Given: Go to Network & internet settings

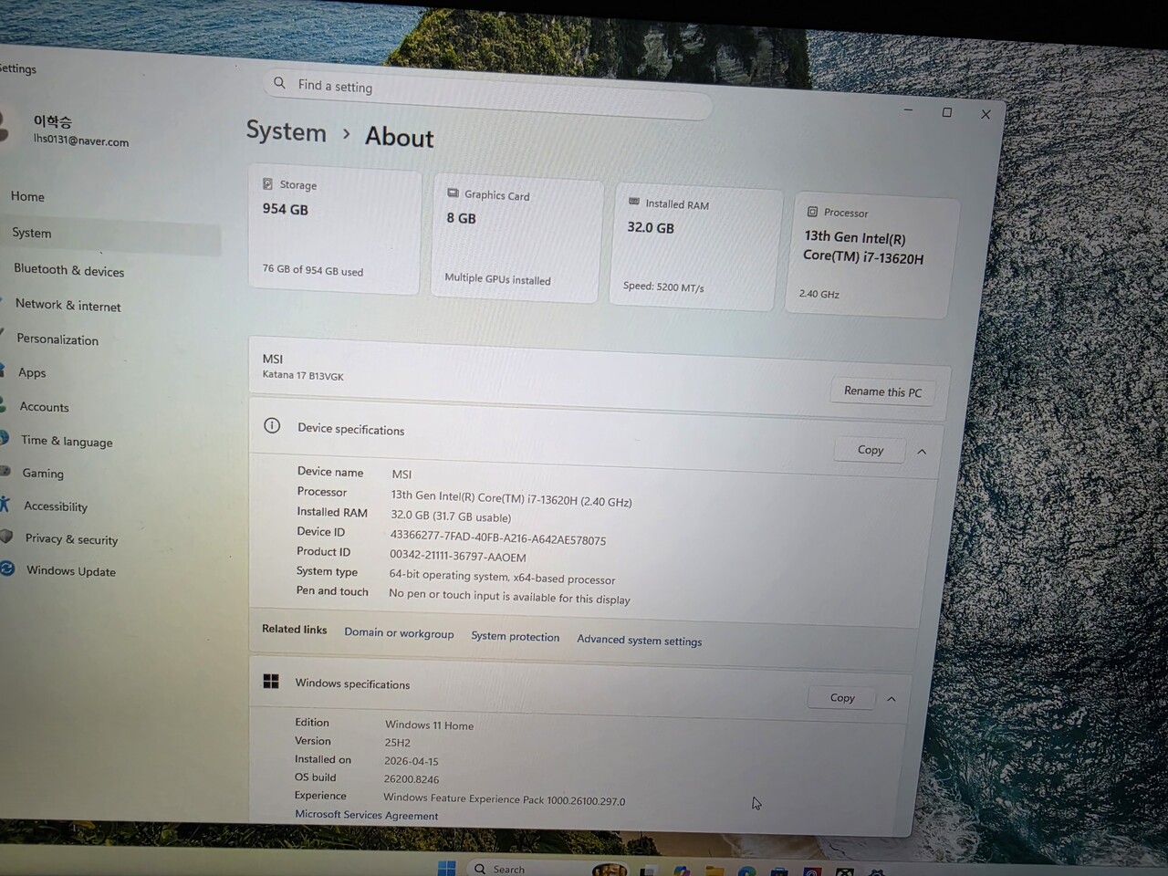Looking at the screenshot, I should tap(68, 306).
